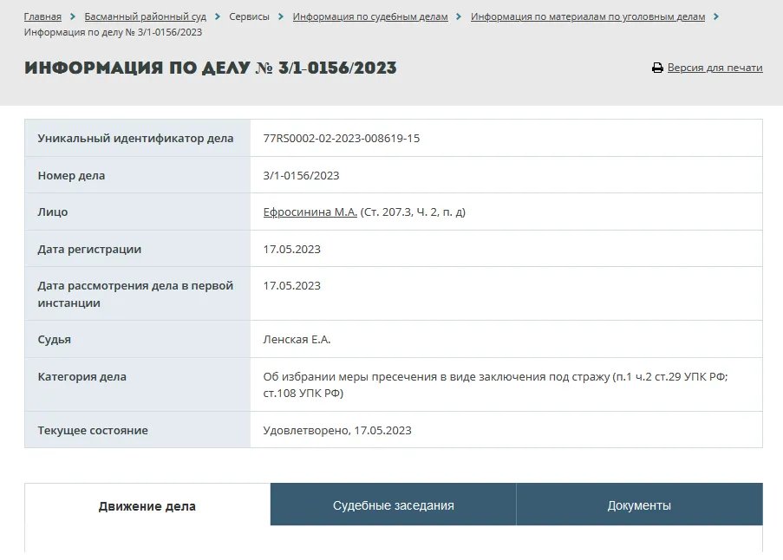This screenshot has width=783, height=560.
Task: Open the Басманный районный суд breadcrumb
Action: tap(145, 17)
